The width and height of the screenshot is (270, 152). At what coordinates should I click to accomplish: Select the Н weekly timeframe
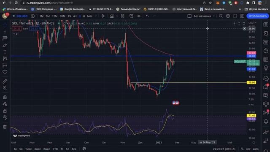(x=84, y=16)
